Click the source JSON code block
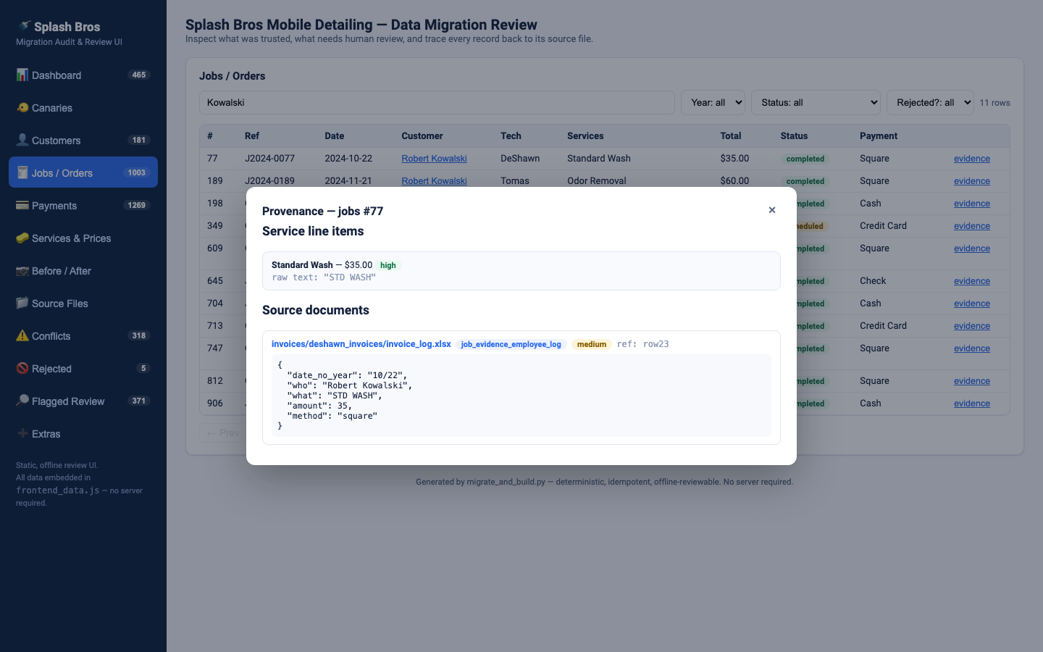This screenshot has width=1043, height=652. pyautogui.click(x=521, y=396)
